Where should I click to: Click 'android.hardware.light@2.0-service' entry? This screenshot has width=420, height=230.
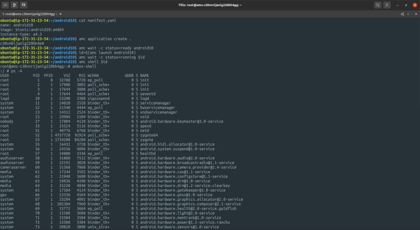pos(177,213)
